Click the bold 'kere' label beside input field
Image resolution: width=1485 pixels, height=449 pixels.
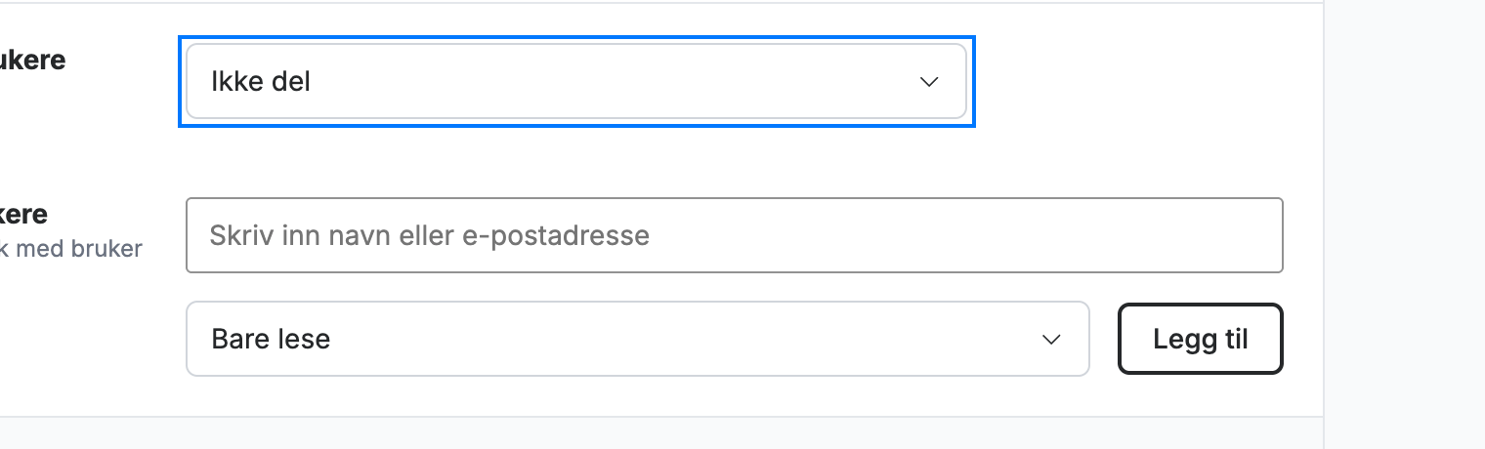(x=24, y=214)
